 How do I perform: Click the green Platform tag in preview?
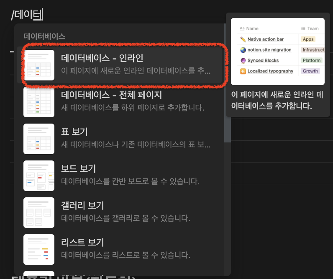311,60
